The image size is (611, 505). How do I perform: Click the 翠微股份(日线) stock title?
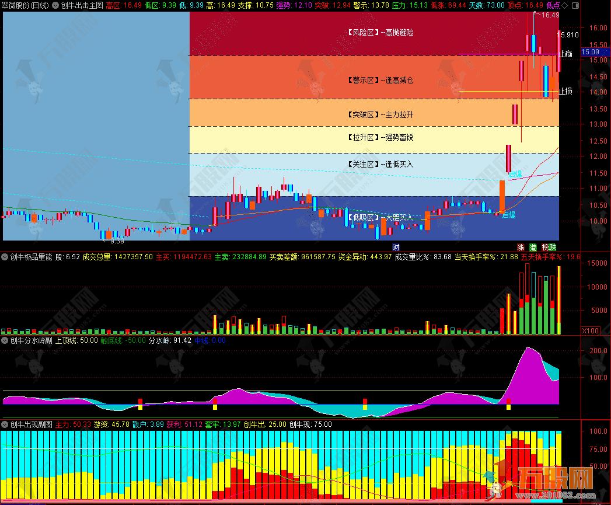pos(25,5)
